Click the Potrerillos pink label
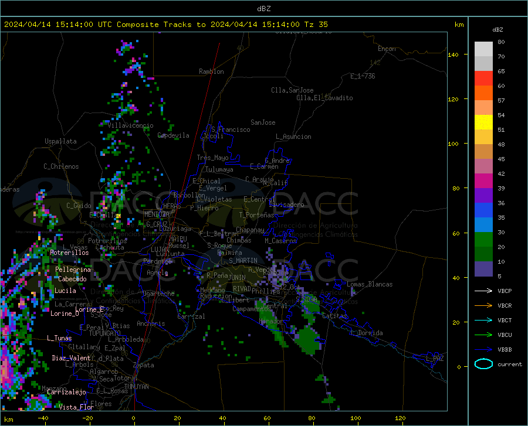528x426 pixels. pos(69,253)
